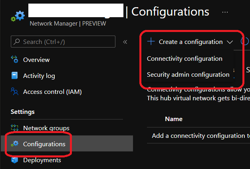250x169 pixels.
Task: Click the Configurations gear icon
Action: [15, 144]
